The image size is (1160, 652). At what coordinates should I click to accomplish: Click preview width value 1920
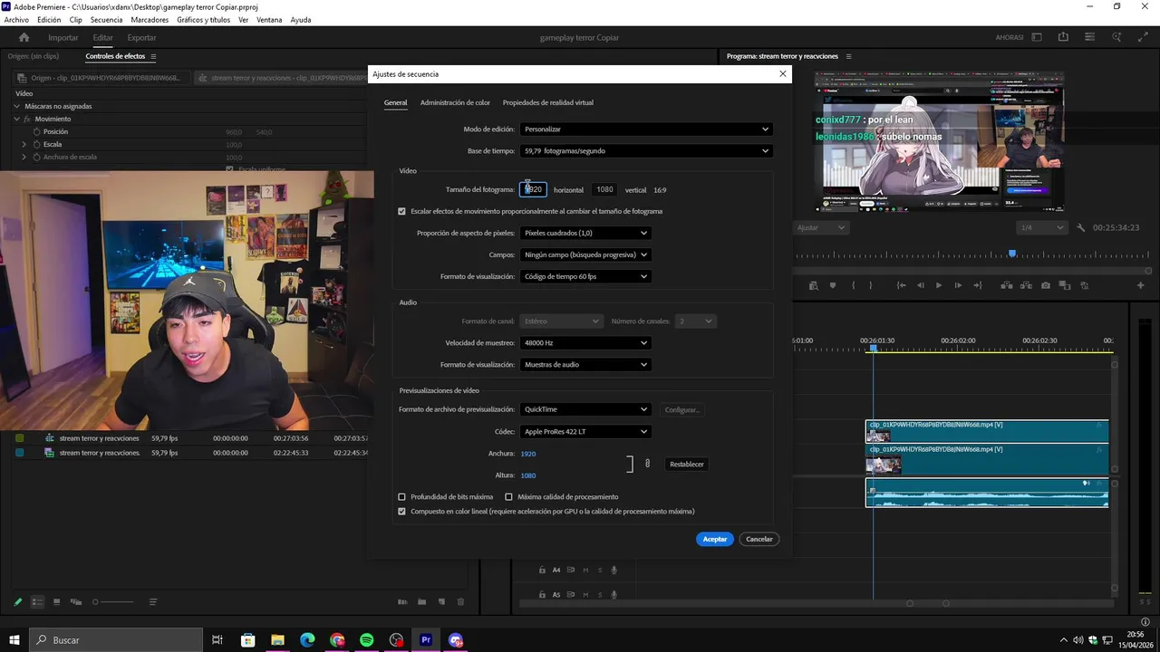coord(528,454)
